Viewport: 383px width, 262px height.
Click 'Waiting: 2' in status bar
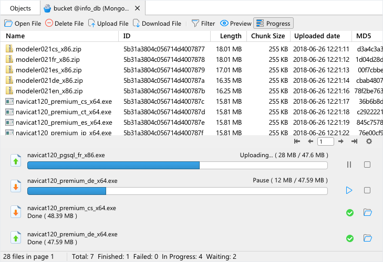(221, 257)
